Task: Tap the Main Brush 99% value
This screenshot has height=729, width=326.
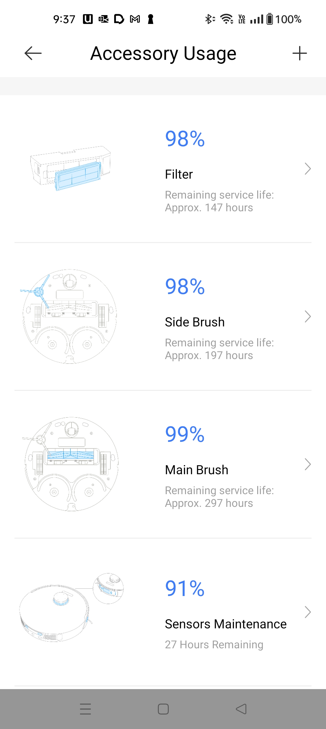Action: [x=185, y=434]
